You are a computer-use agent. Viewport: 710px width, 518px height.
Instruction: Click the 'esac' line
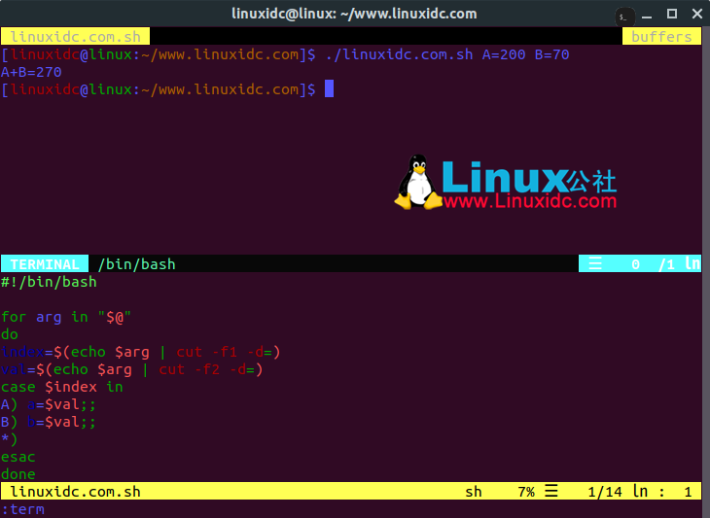tap(18, 457)
